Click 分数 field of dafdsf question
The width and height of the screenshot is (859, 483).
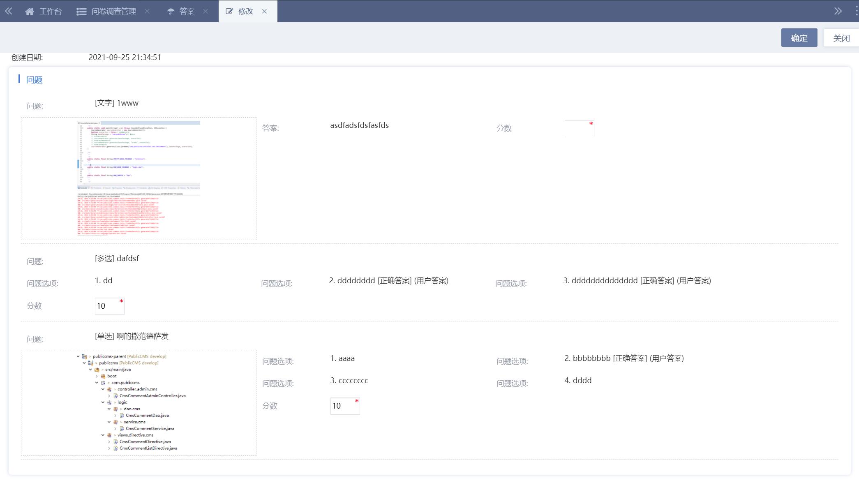point(109,306)
